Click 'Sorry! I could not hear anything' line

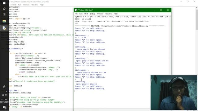[32, 81]
